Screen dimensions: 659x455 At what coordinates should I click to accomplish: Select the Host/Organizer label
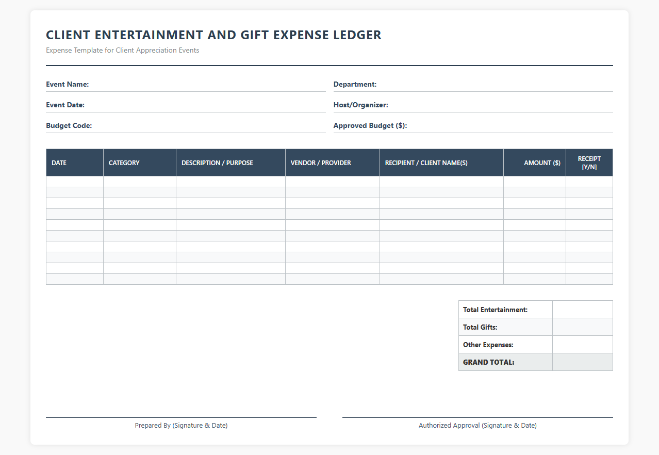pyautogui.click(x=361, y=105)
